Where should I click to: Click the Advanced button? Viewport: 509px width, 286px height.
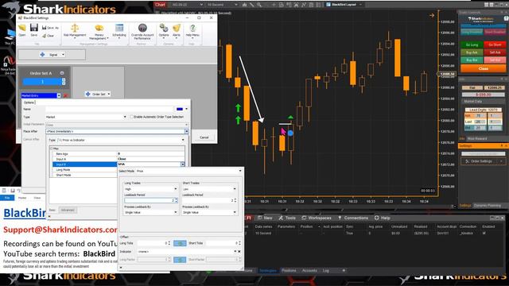[68, 210]
